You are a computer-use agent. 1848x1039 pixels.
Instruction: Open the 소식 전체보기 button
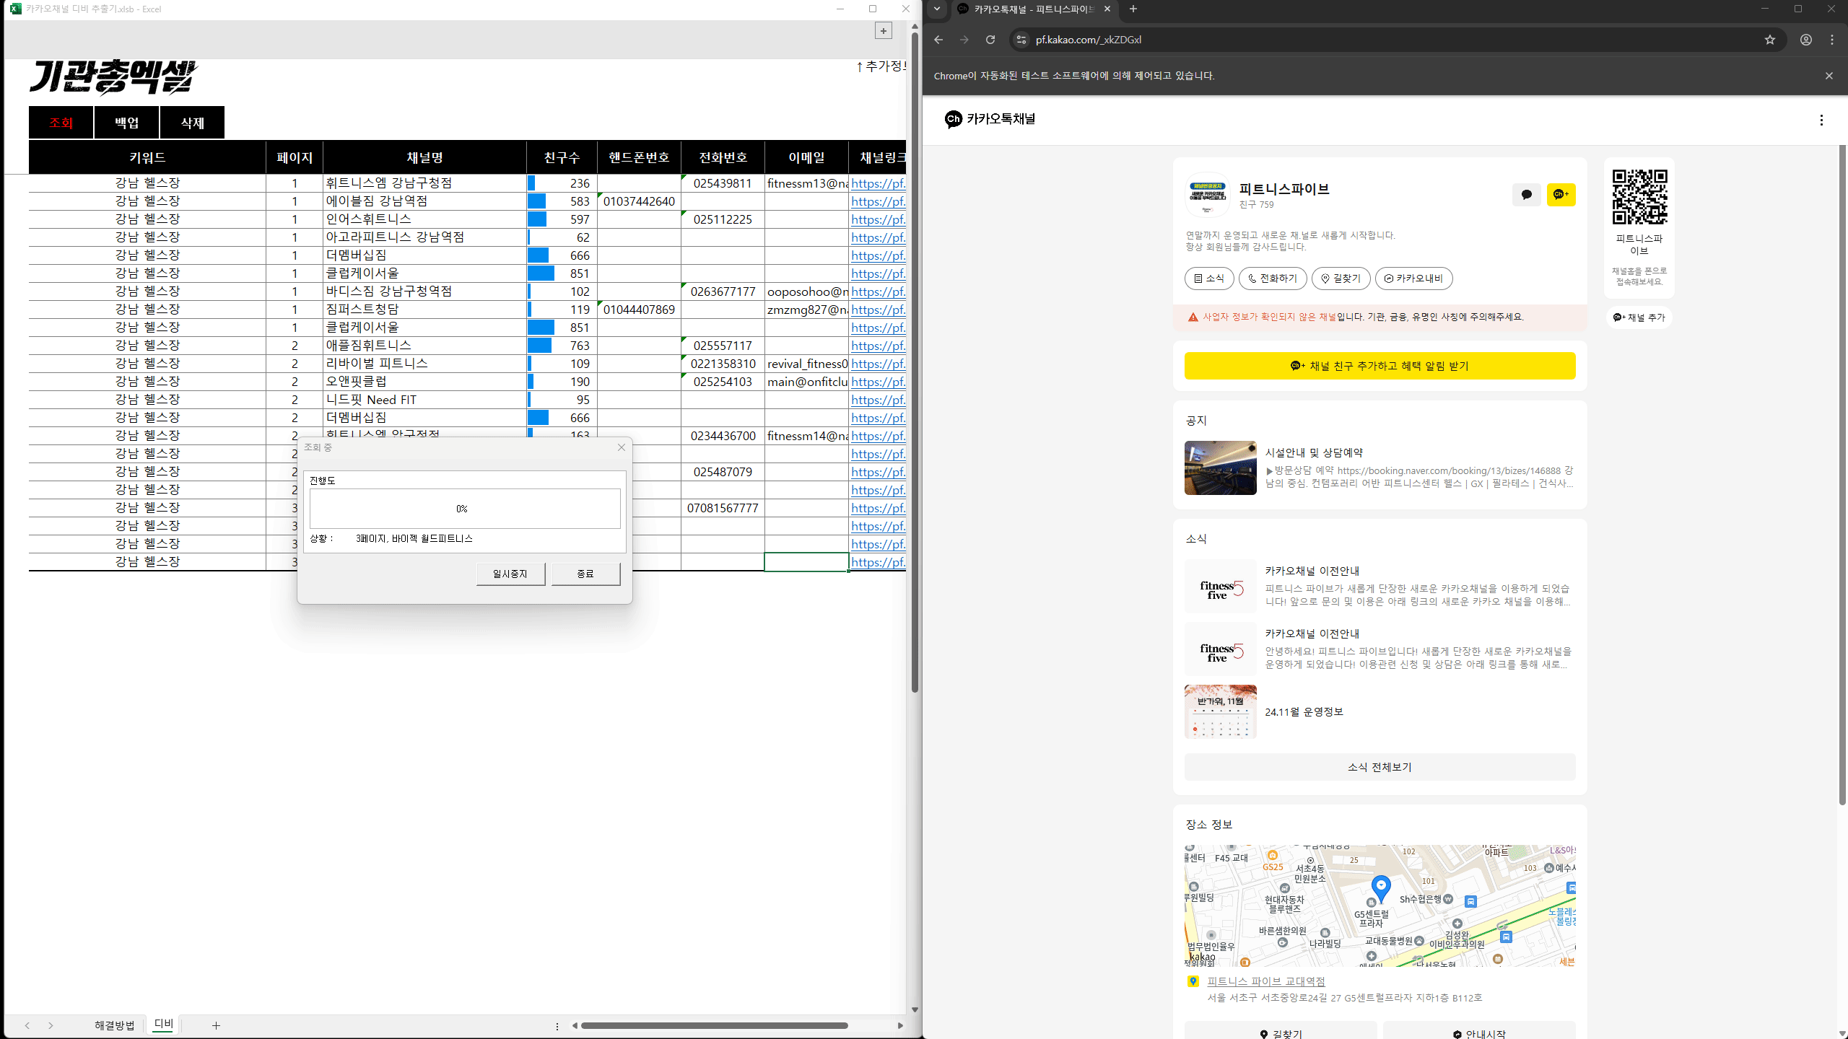[x=1379, y=767]
